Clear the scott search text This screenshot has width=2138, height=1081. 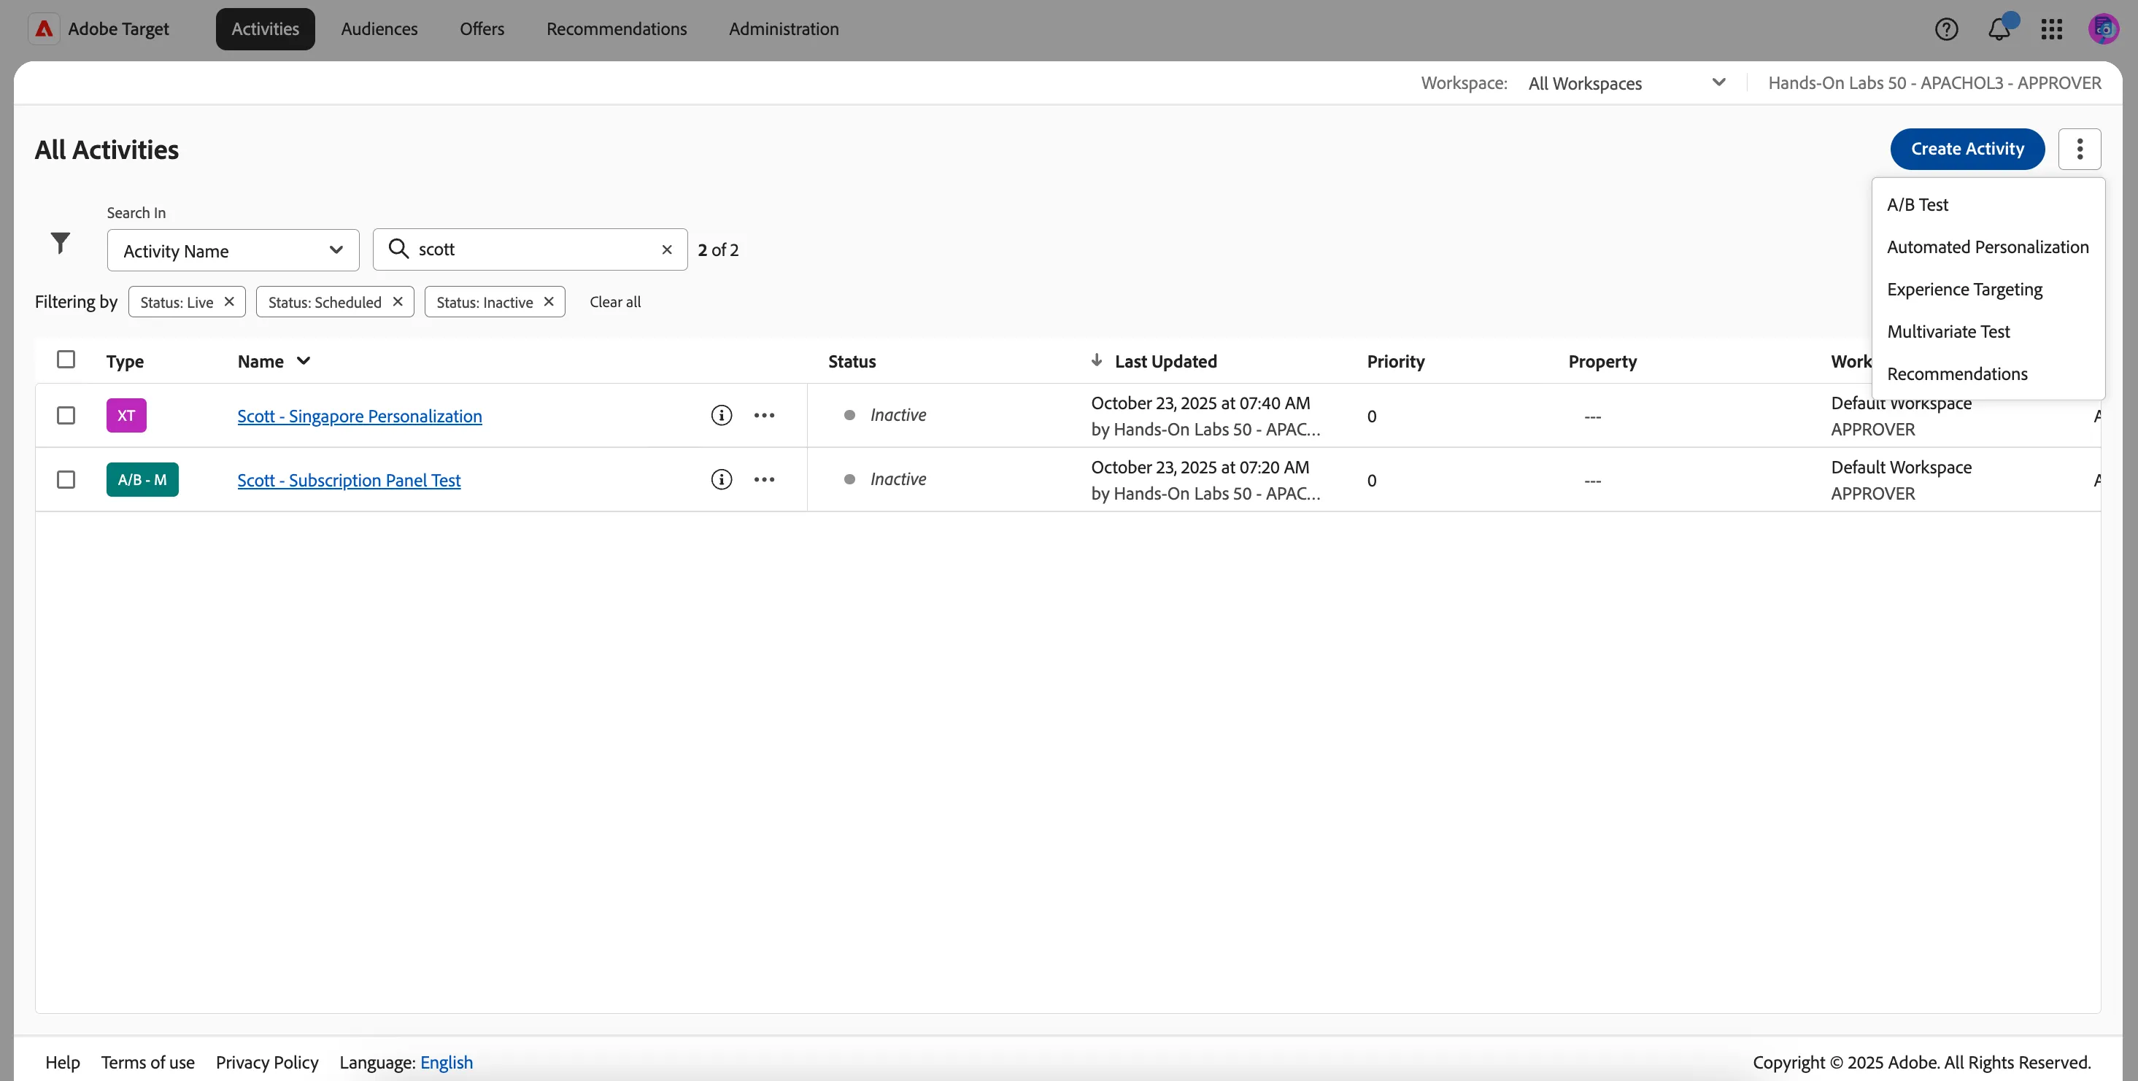[x=666, y=249]
